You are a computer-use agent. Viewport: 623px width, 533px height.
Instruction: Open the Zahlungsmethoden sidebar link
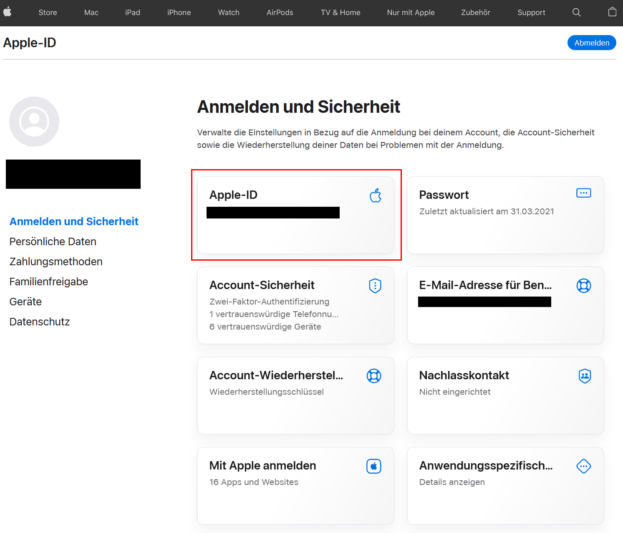(56, 261)
